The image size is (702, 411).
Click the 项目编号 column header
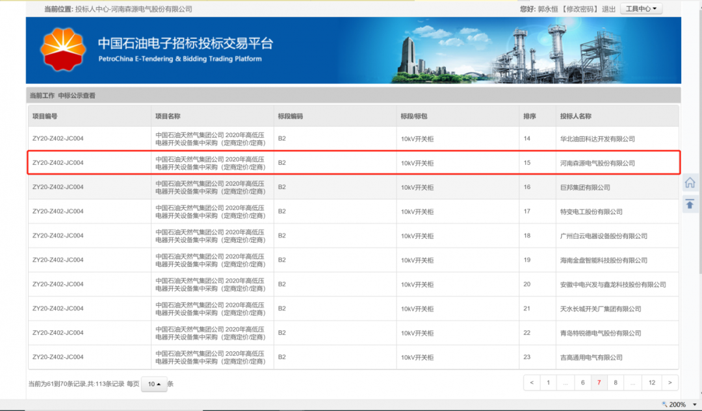click(45, 116)
